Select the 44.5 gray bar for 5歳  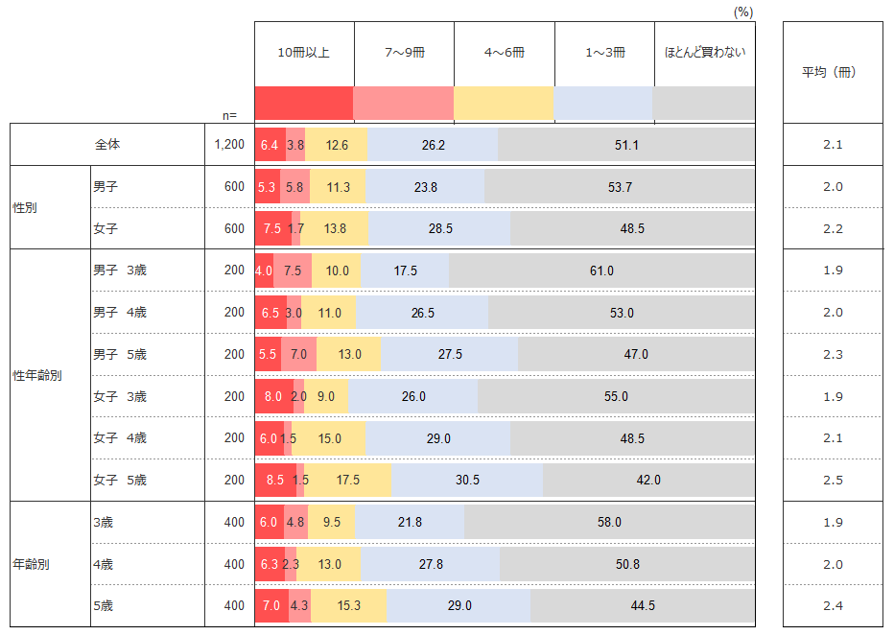tap(643, 606)
